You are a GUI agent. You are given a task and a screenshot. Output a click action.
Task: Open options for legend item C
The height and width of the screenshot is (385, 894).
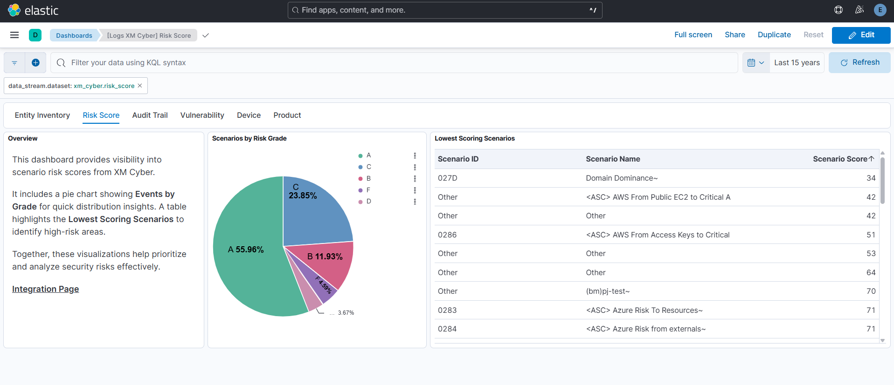pyautogui.click(x=415, y=167)
